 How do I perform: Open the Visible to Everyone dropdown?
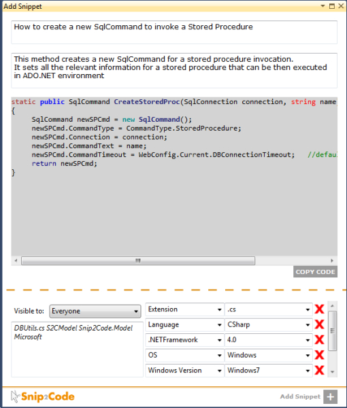(x=95, y=311)
